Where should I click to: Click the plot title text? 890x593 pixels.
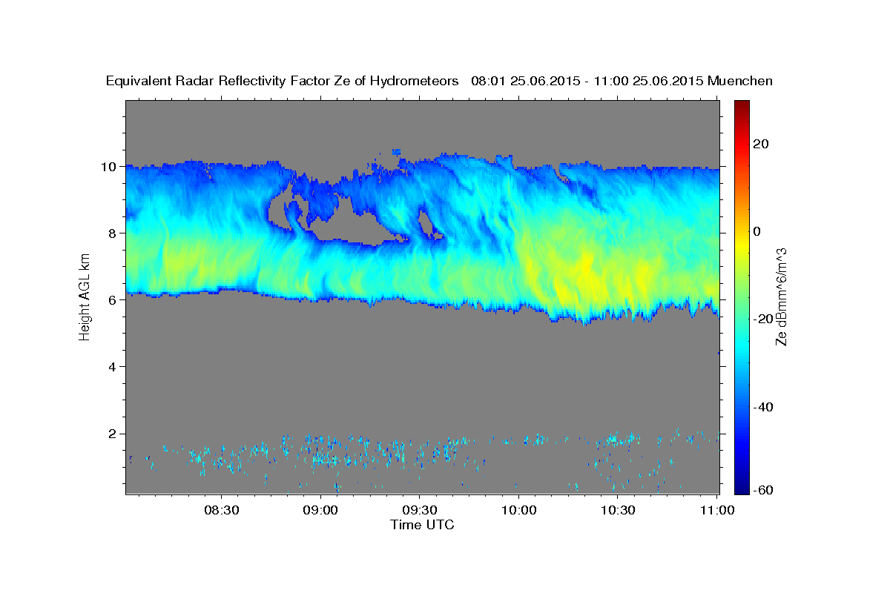(440, 81)
